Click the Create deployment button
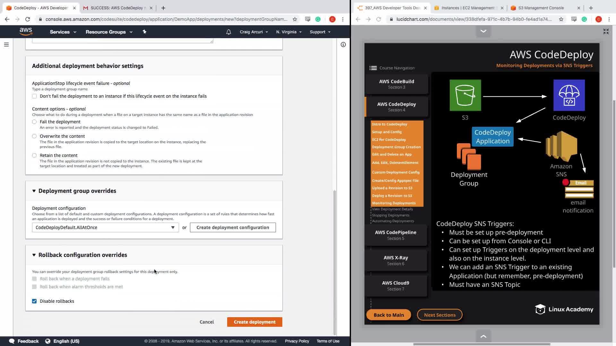This screenshot has width=616, height=346. 254,322
